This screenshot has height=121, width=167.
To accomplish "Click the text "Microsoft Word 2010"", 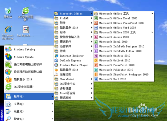I will (x=113, y=79).
